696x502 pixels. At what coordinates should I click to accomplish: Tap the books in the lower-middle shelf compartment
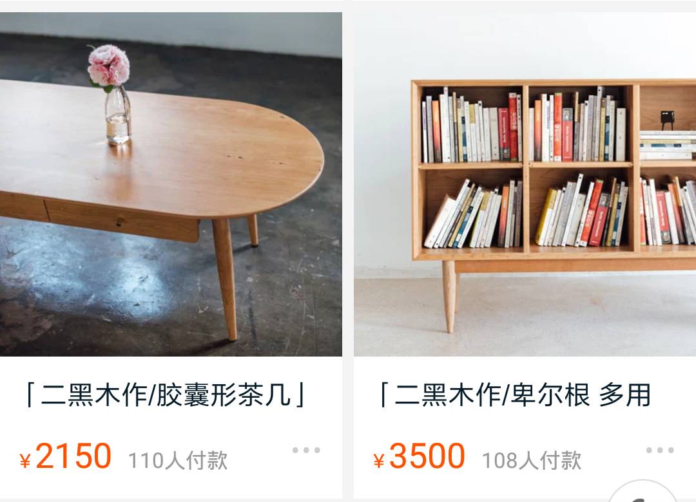581,212
